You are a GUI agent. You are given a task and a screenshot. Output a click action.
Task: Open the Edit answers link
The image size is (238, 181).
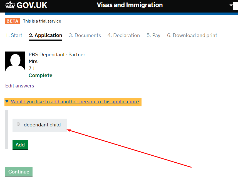click(x=19, y=86)
